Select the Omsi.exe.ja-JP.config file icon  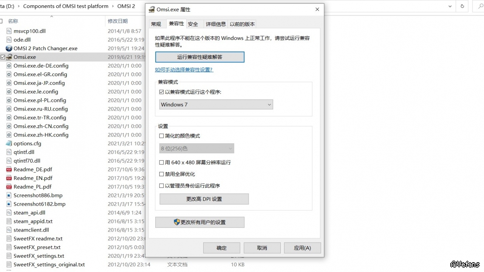click(9, 83)
